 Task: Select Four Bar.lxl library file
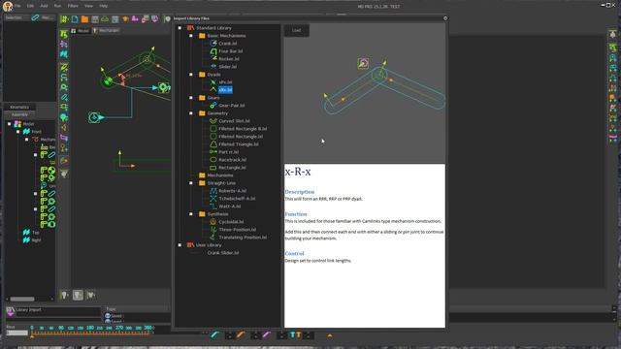(x=231, y=51)
